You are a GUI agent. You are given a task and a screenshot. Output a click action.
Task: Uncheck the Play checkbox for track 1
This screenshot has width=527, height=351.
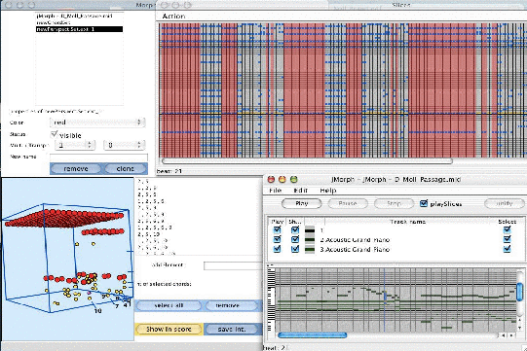tap(277, 229)
